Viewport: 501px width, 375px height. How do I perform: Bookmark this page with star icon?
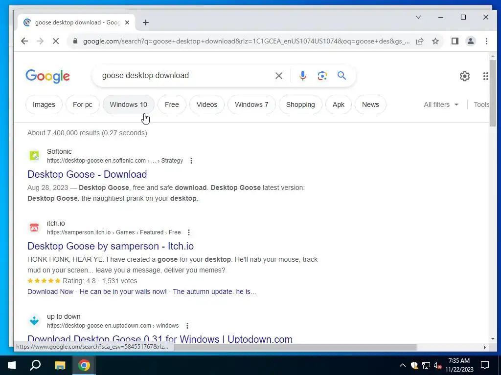(x=435, y=41)
